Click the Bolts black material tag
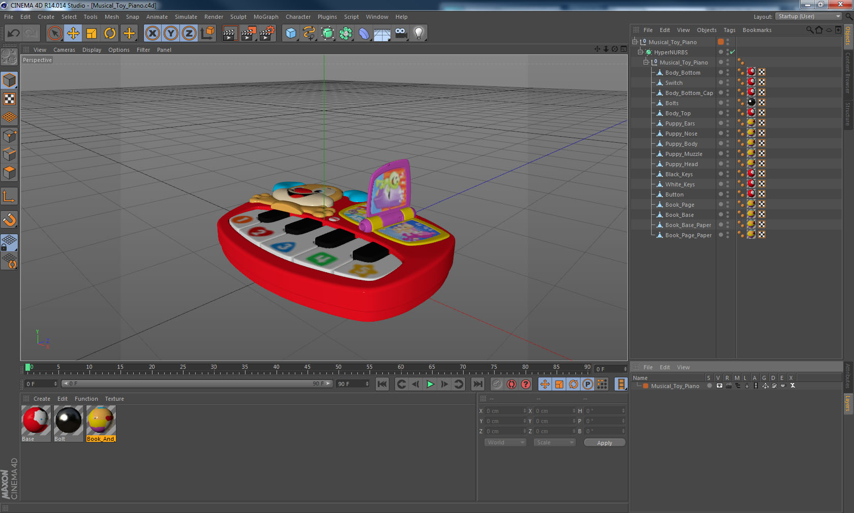This screenshot has height=513, width=854. click(751, 103)
